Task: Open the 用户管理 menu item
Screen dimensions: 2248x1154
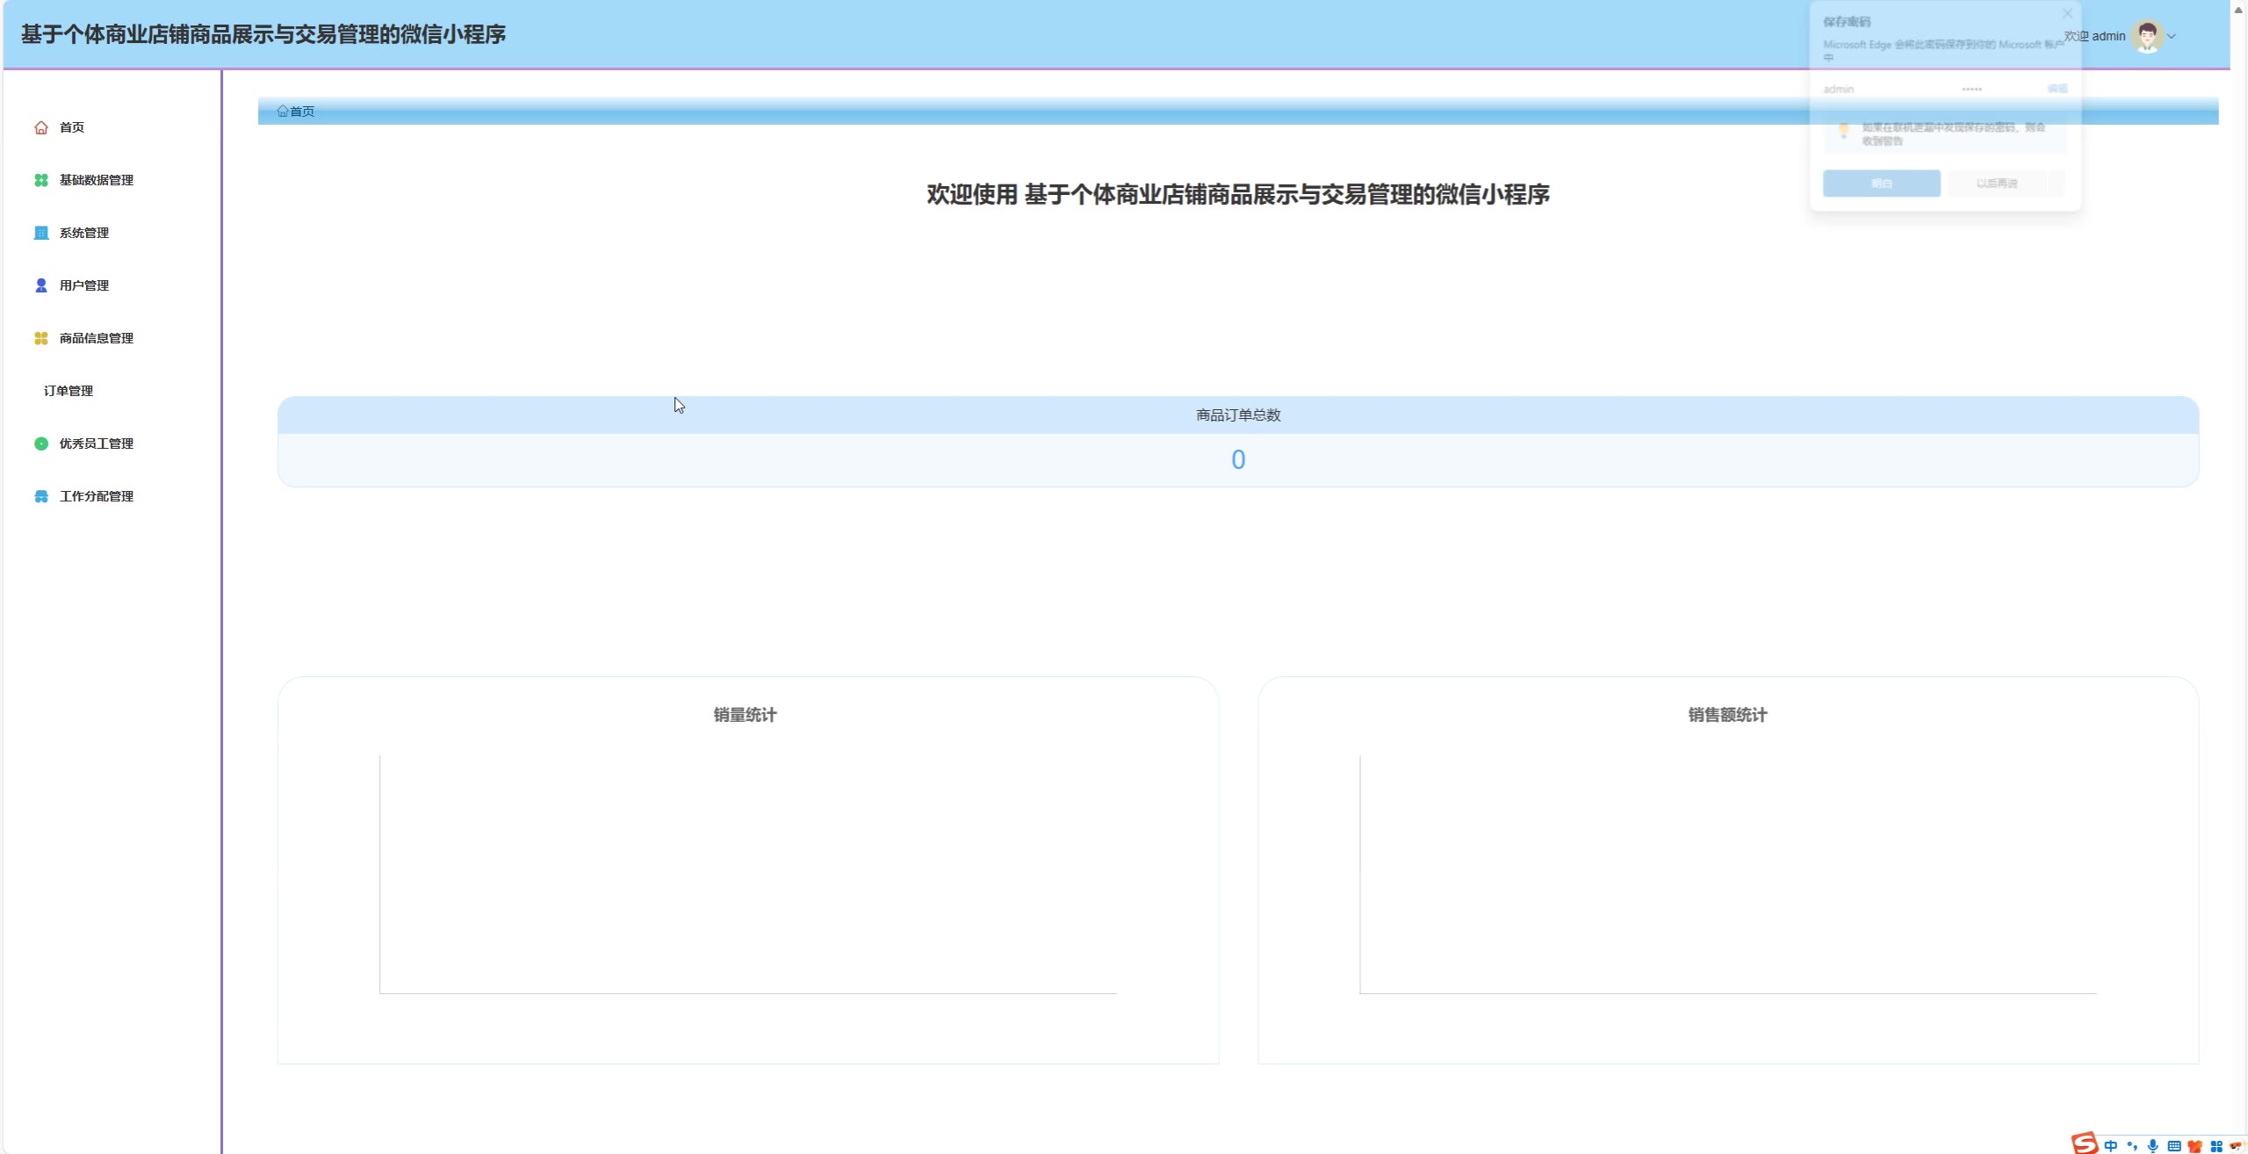Action: [x=84, y=285]
